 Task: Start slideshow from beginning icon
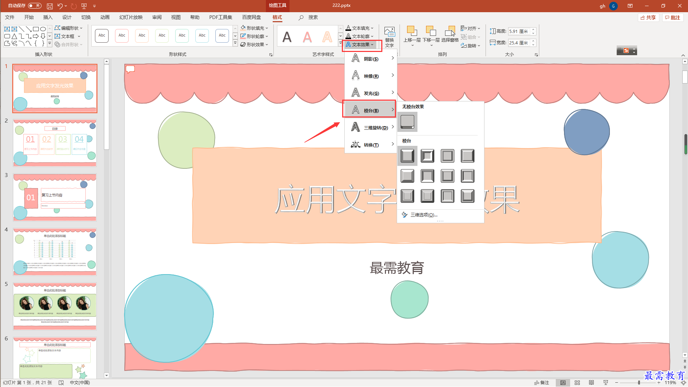click(x=84, y=6)
